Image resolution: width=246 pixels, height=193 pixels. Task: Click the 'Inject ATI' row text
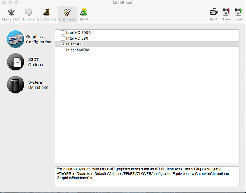(x=74, y=44)
